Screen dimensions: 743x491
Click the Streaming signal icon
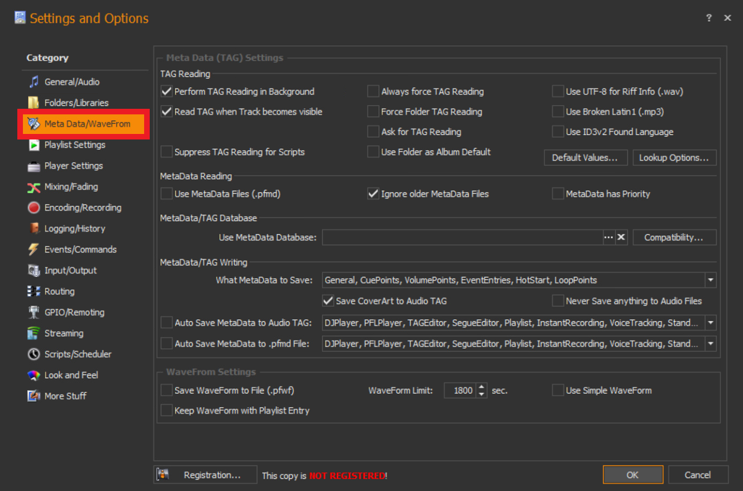[x=34, y=333]
